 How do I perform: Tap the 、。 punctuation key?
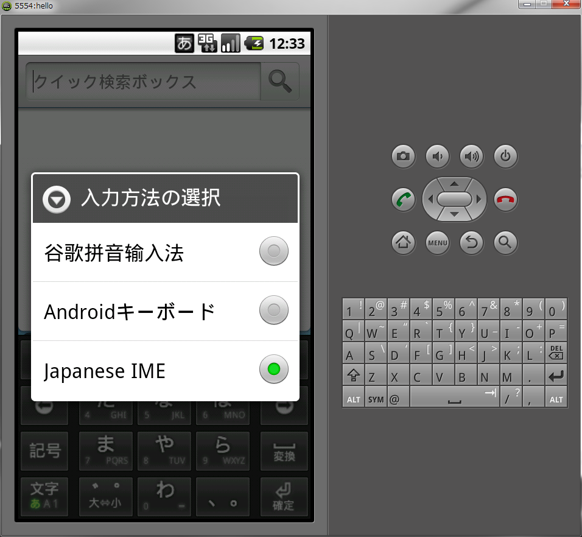tap(223, 497)
